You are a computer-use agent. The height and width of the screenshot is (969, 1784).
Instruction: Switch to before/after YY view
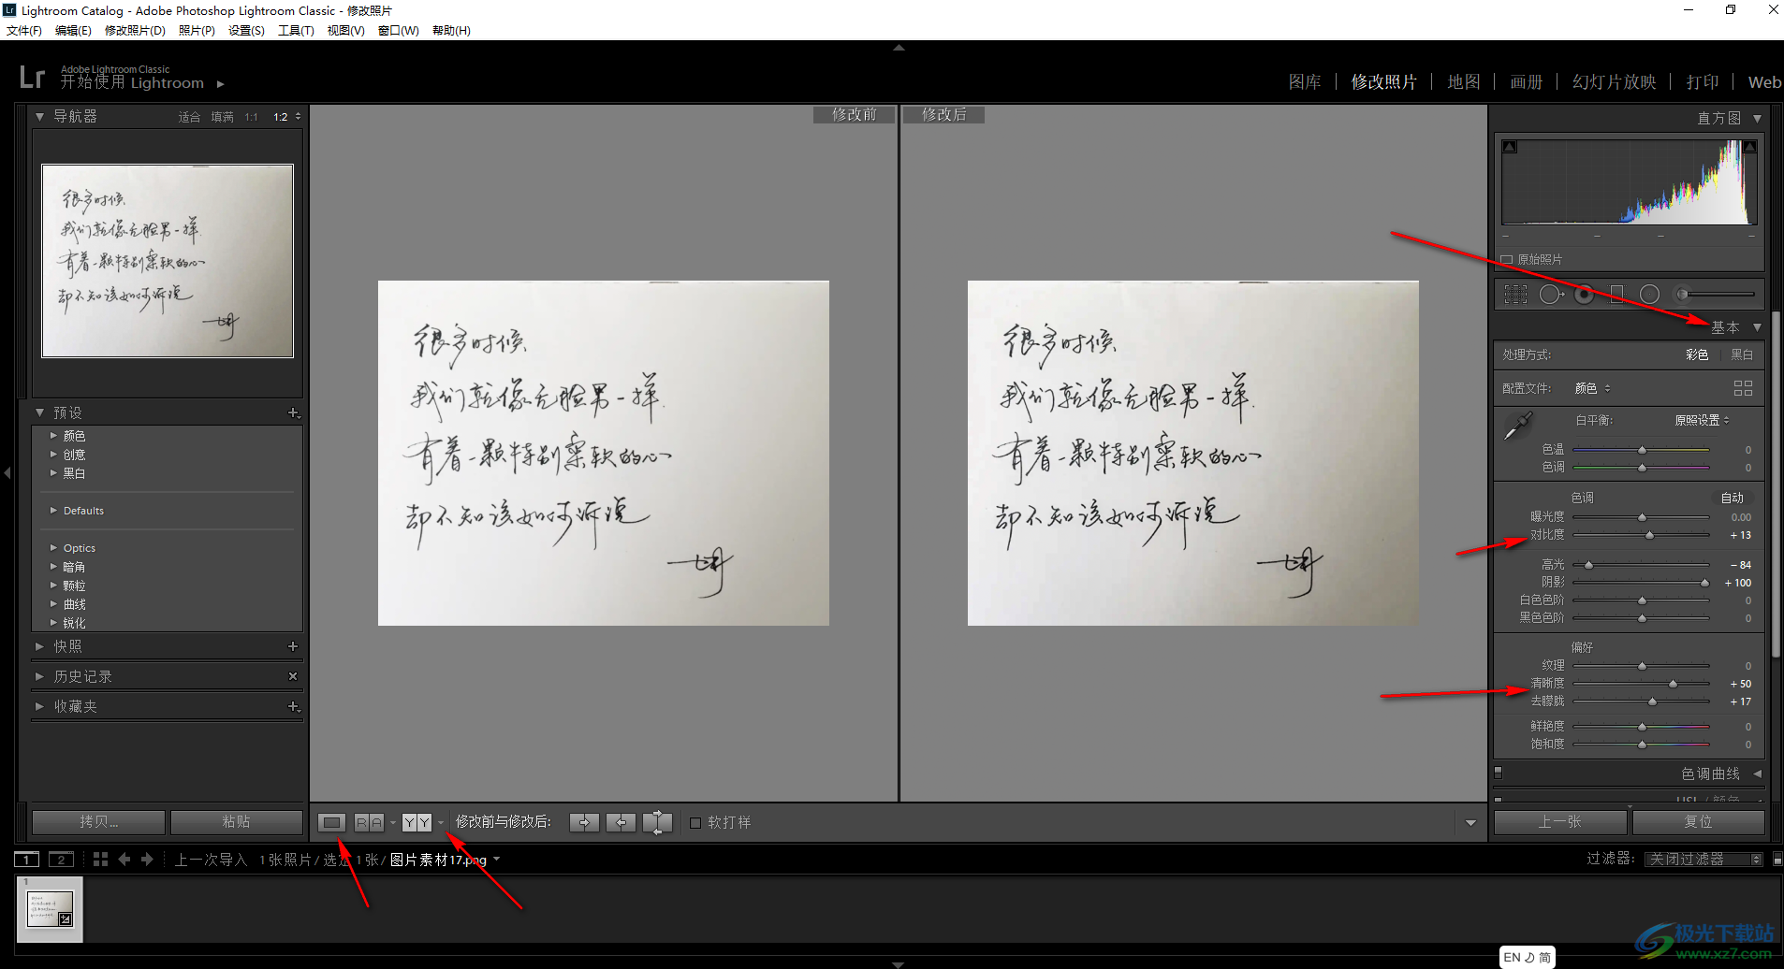417,822
